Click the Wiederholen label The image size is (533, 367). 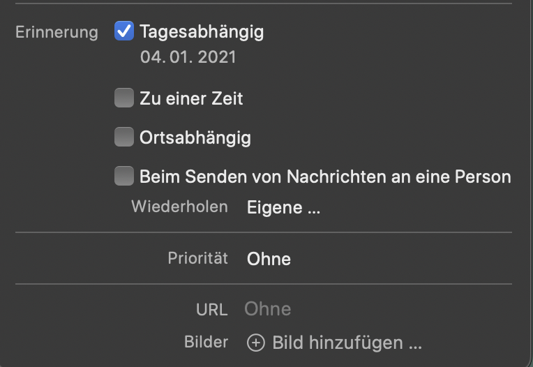(x=179, y=207)
